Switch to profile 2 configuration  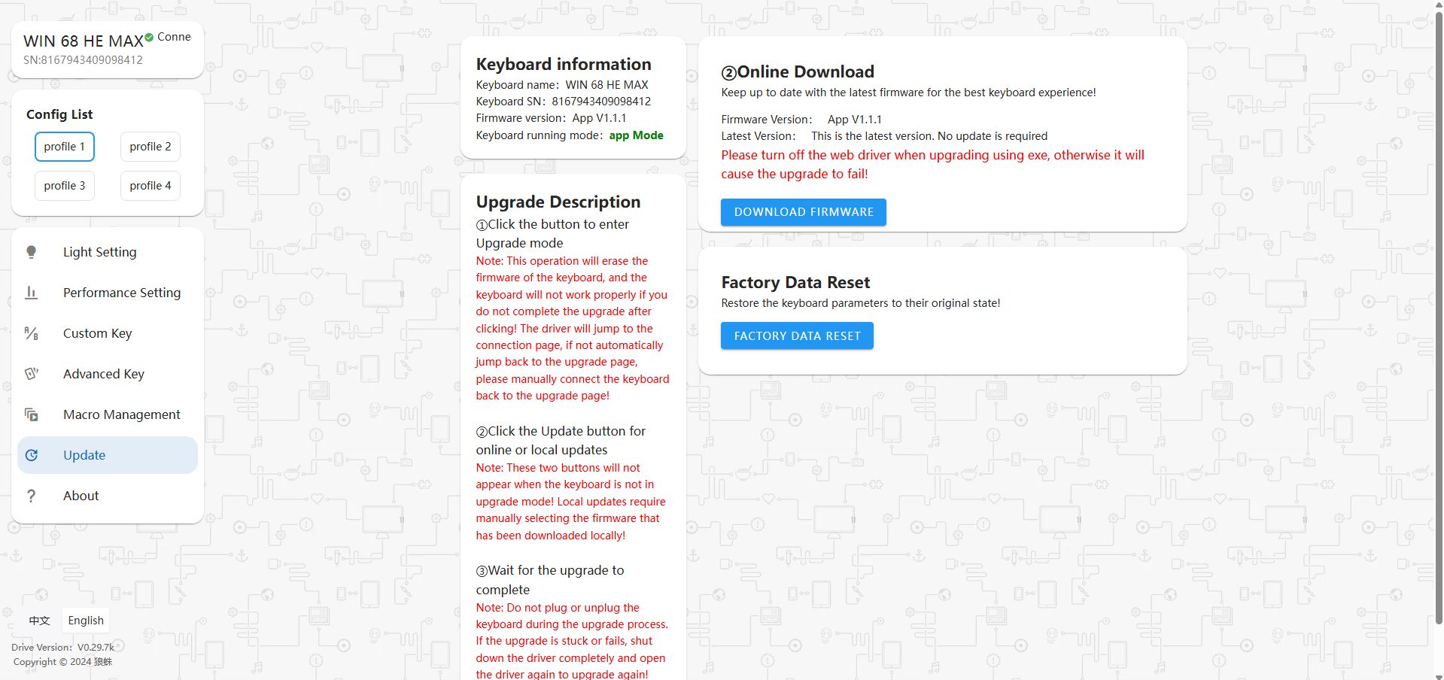150,147
